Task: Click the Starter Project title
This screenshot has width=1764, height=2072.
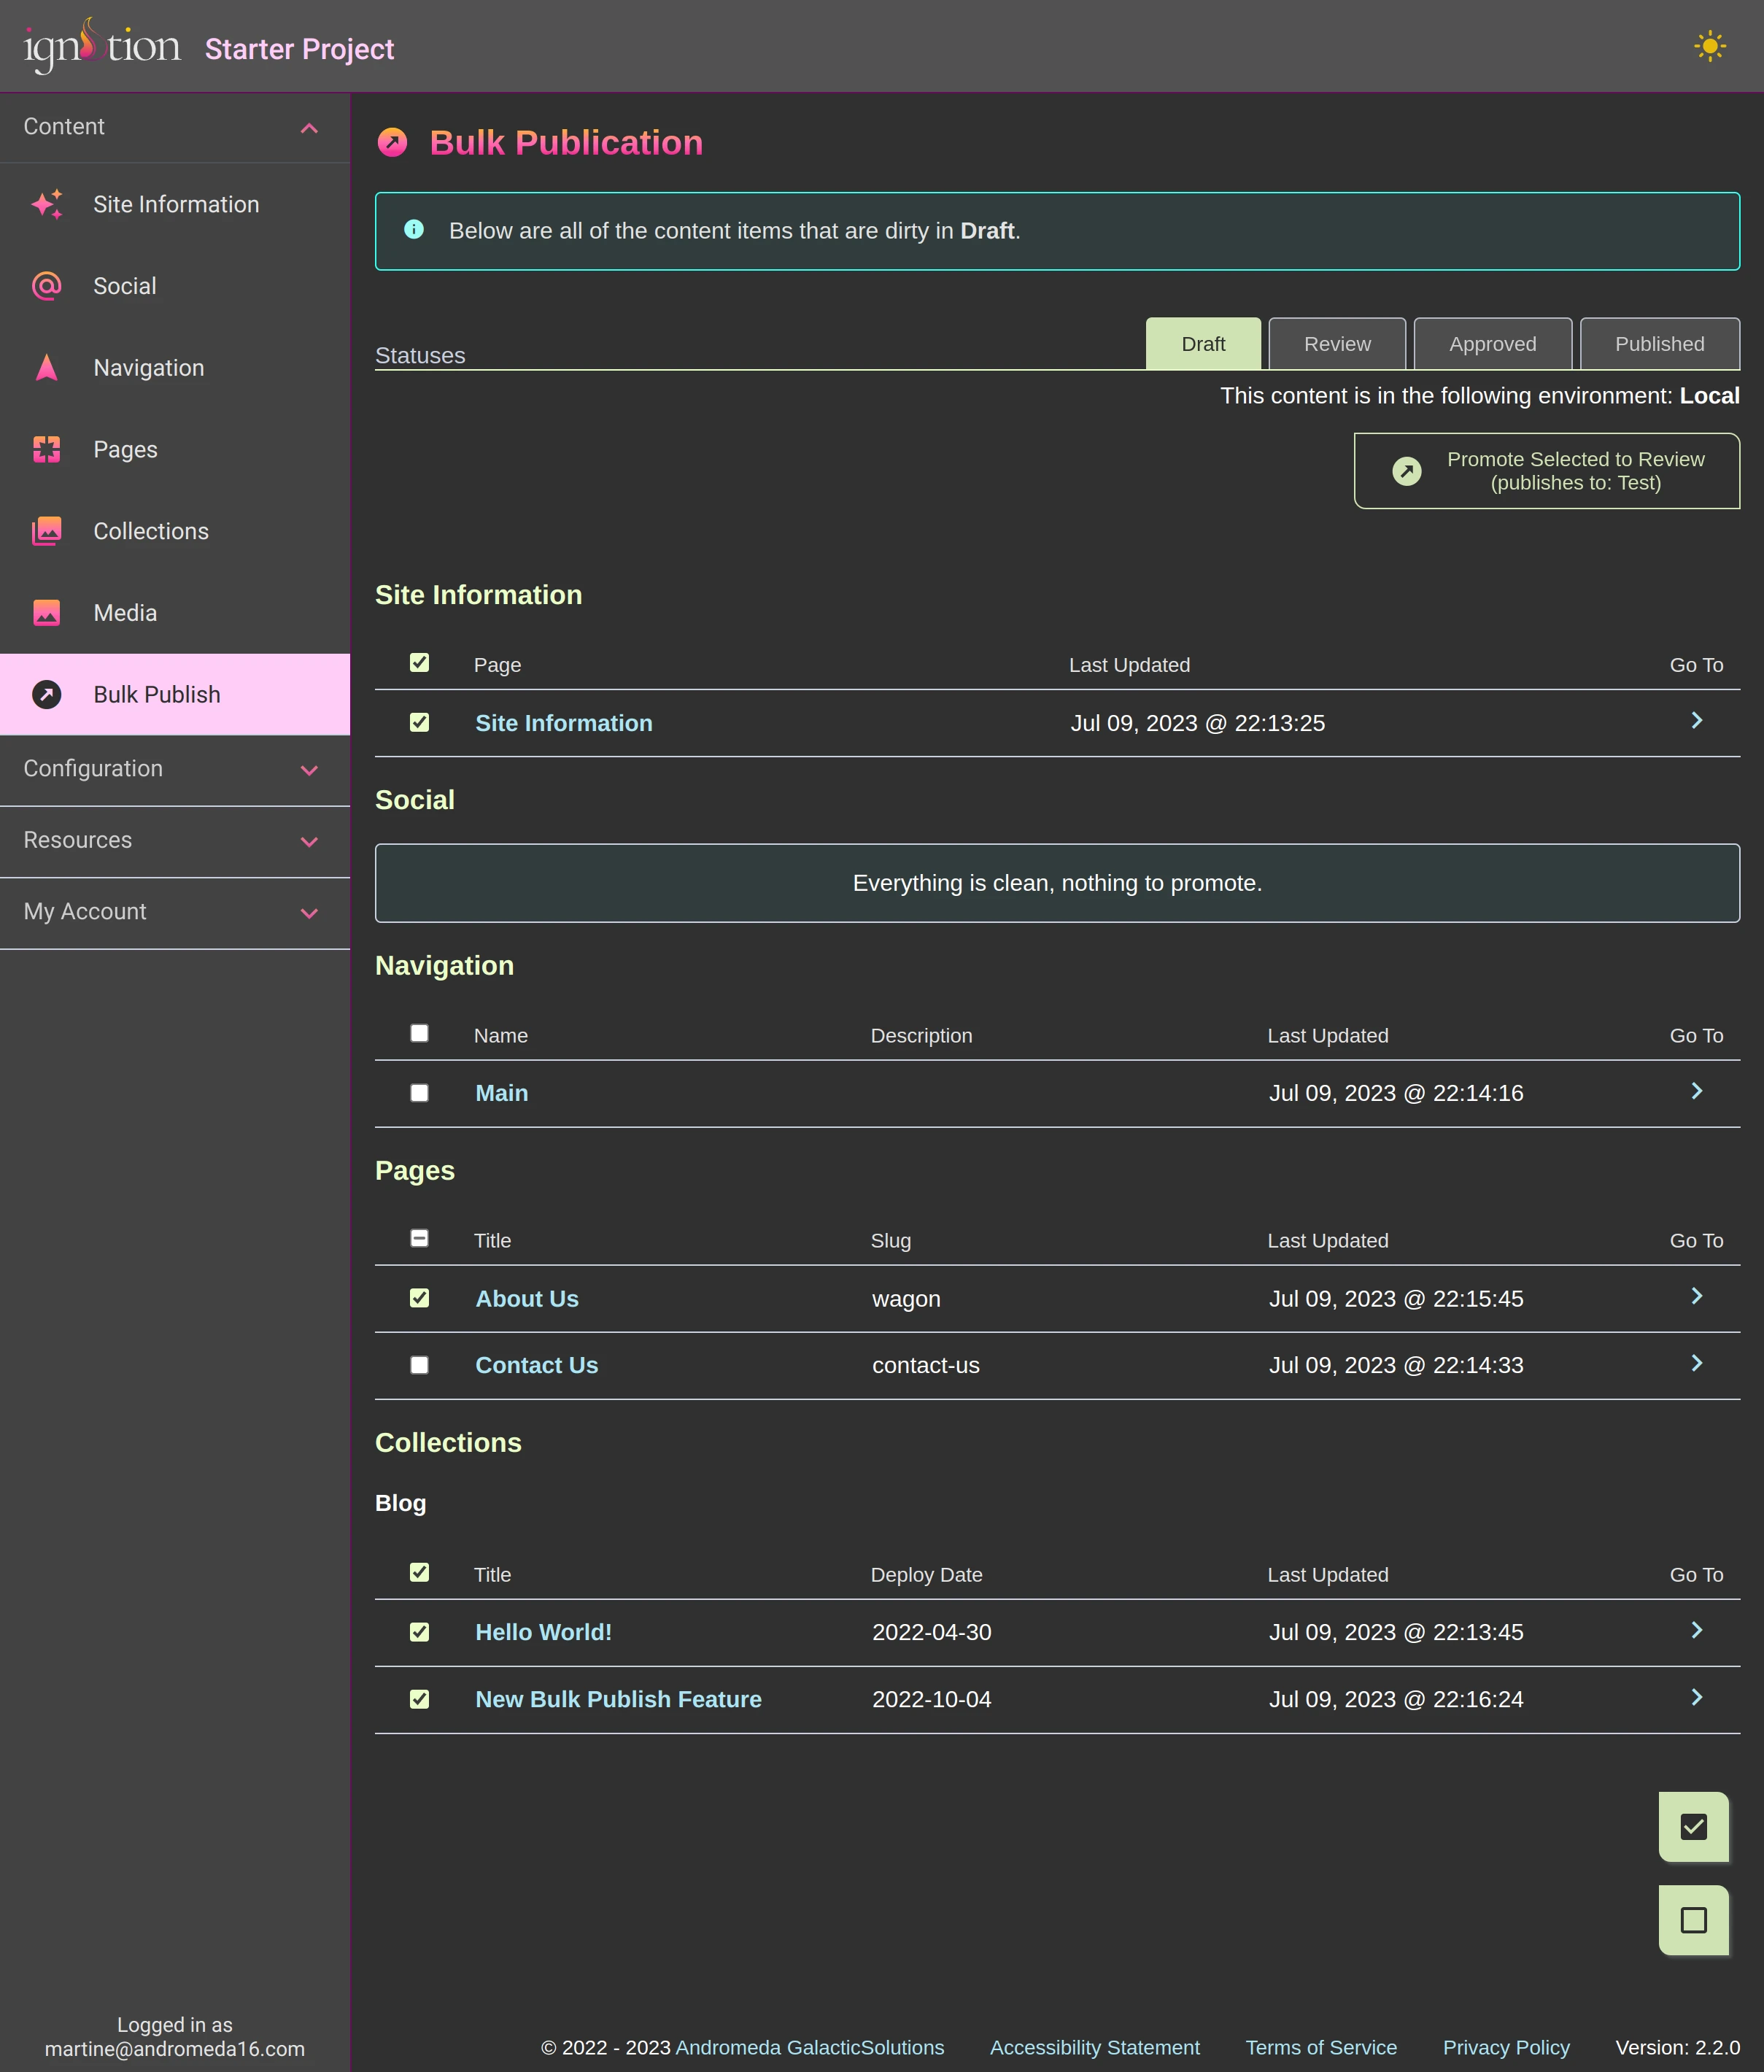Action: pos(299,49)
